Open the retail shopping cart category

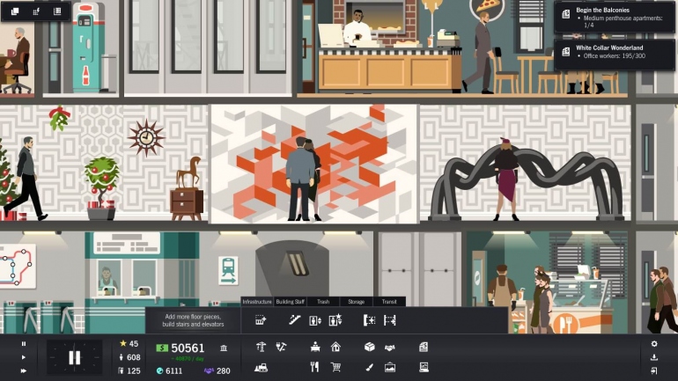point(335,367)
